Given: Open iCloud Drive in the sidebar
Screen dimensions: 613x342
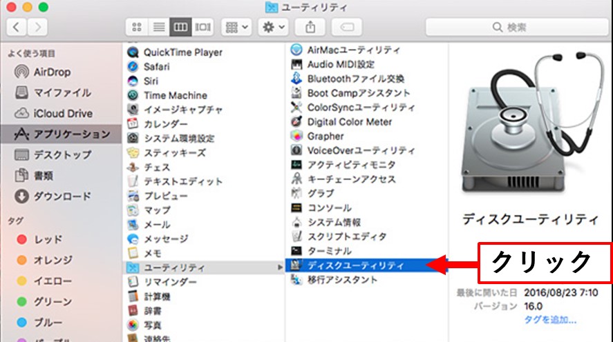Looking at the screenshot, I should point(53,114).
